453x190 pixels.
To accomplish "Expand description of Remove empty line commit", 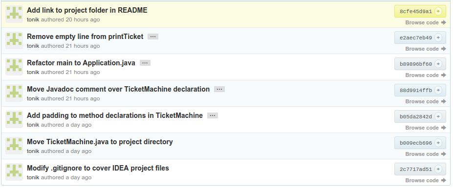I will point(153,37).
